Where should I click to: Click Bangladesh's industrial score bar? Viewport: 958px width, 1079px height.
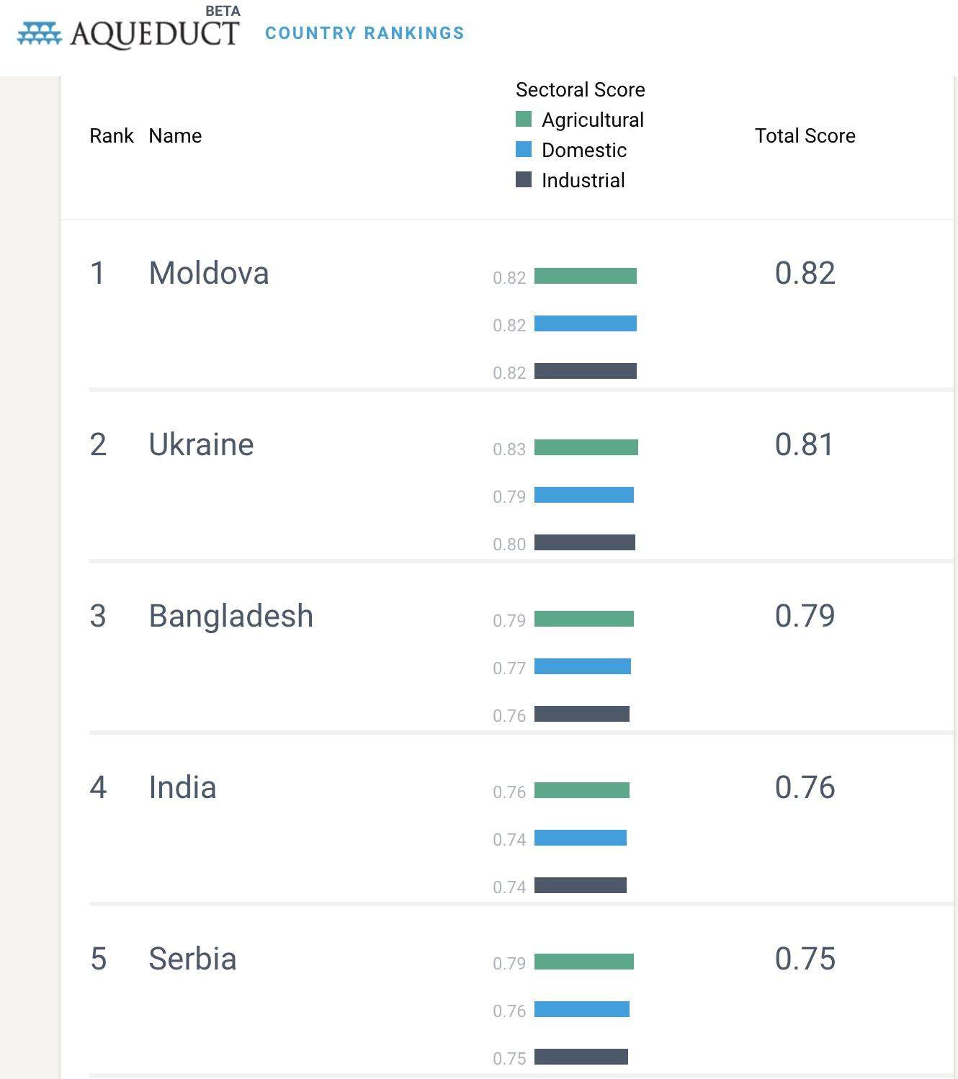pos(581,714)
